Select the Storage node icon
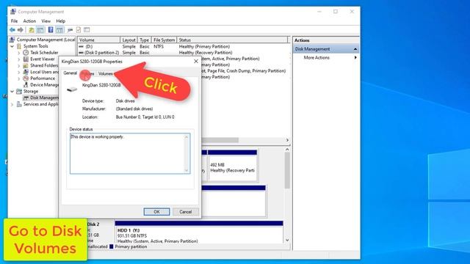This screenshot has width=470, height=264. pos(19,91)
